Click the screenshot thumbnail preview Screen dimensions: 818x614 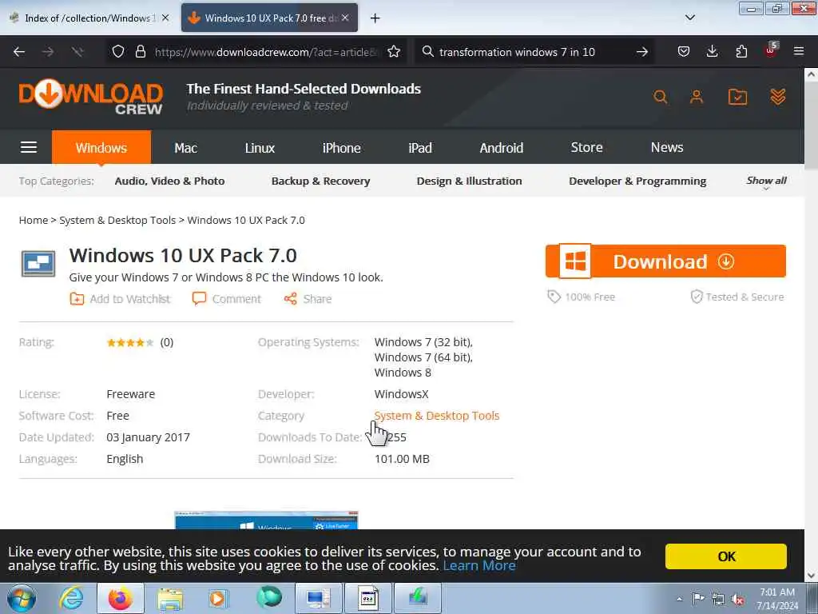pos(266,520)
